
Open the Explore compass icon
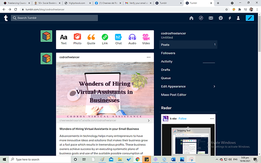[x=201, y=18]
